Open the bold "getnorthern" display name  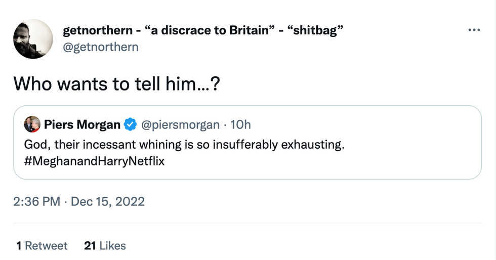click(96, 30)
